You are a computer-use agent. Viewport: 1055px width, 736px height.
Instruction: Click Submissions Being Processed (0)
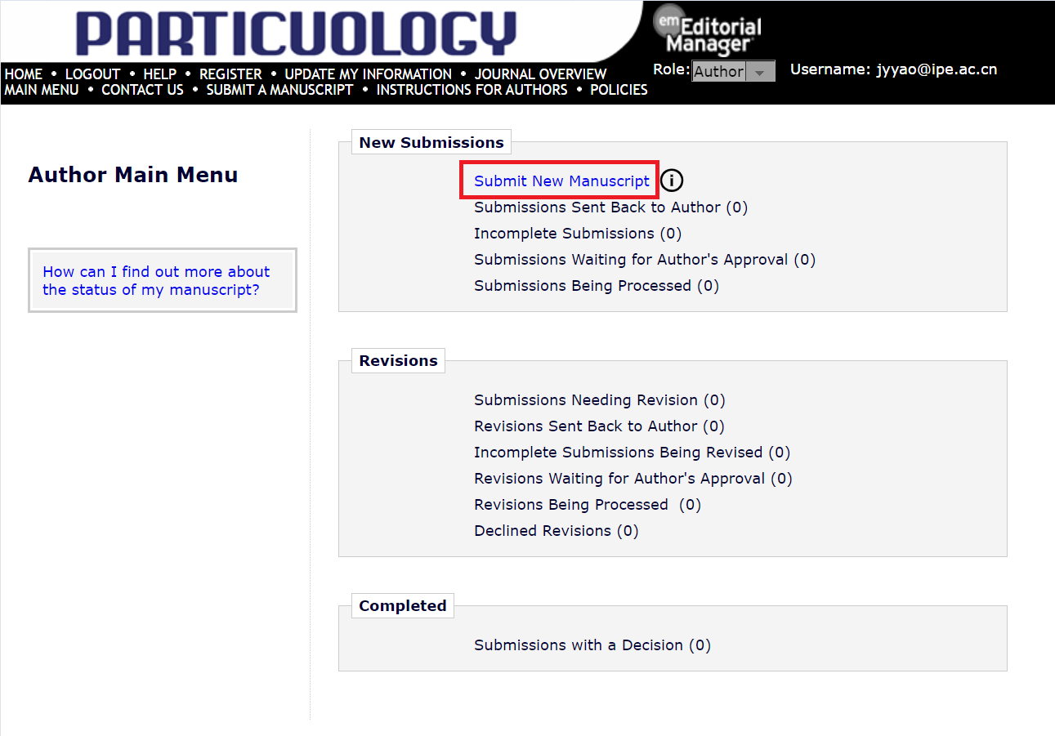[597, 286]
